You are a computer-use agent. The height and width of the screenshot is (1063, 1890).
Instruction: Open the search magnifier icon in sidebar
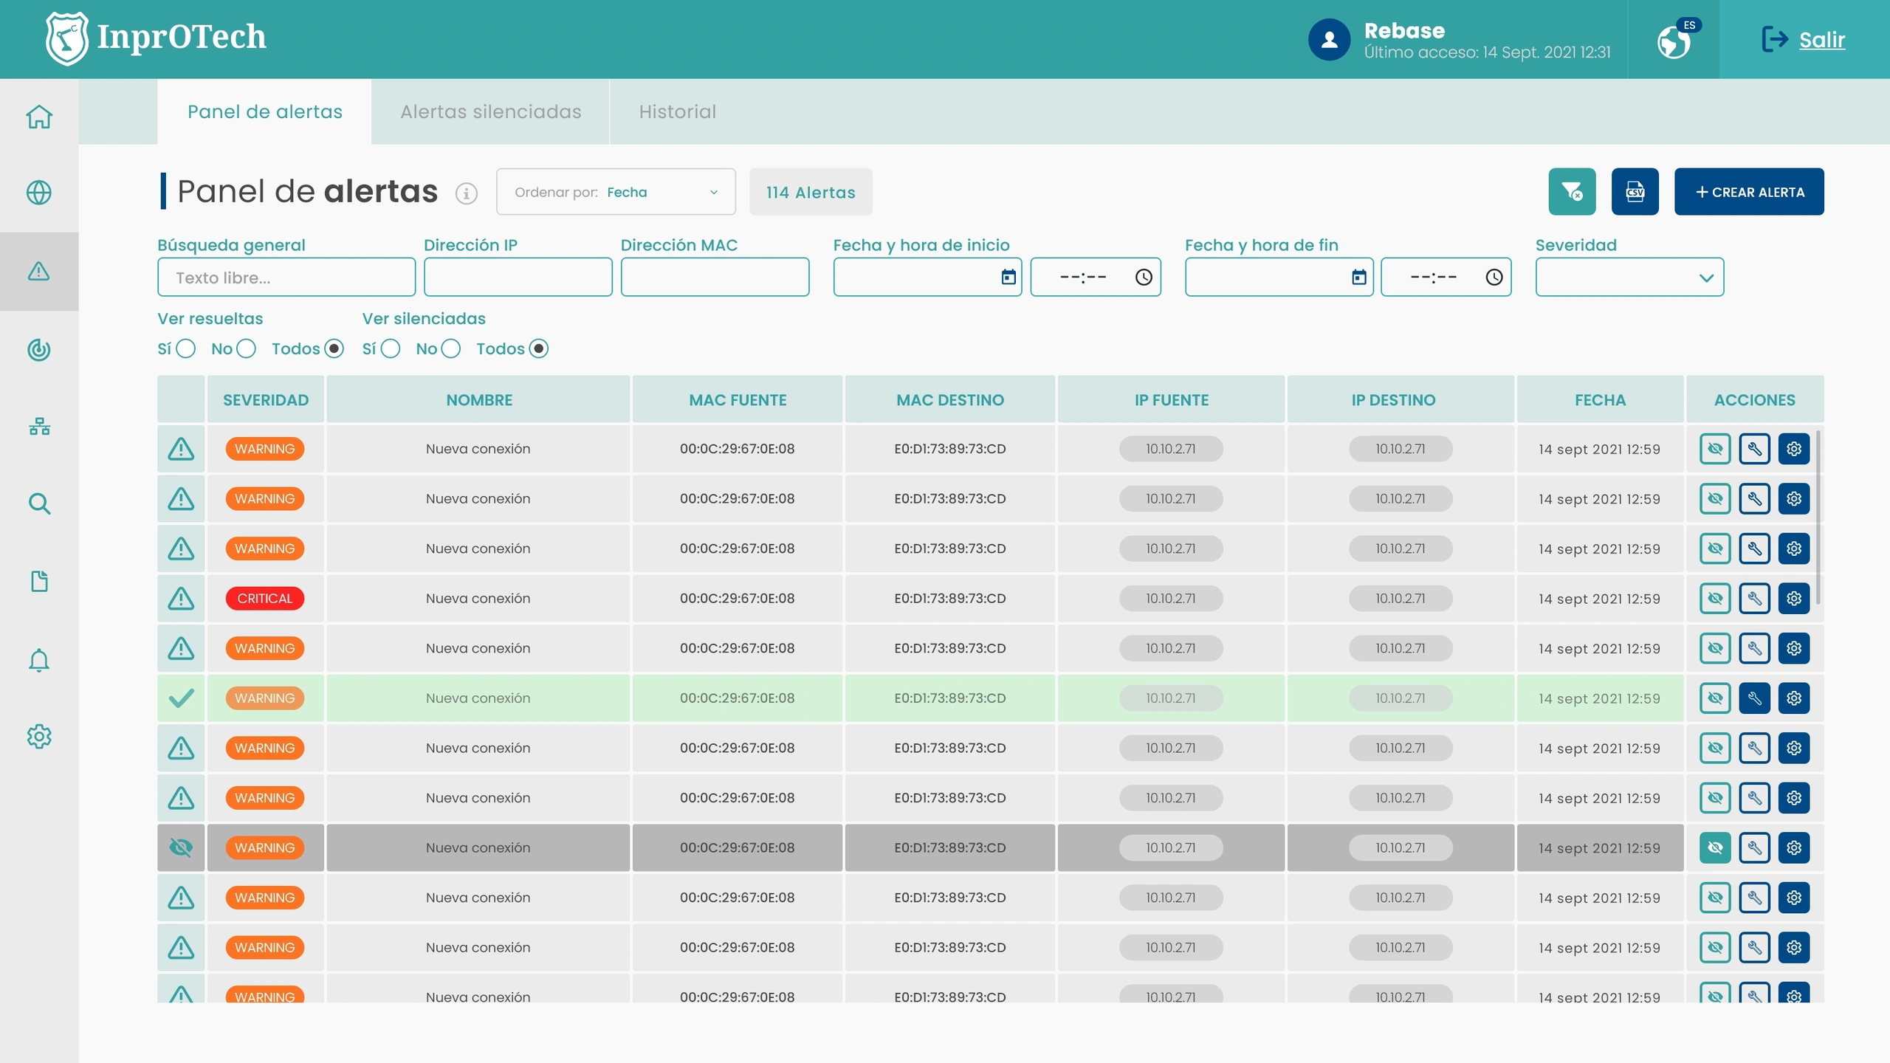(39, 504)
